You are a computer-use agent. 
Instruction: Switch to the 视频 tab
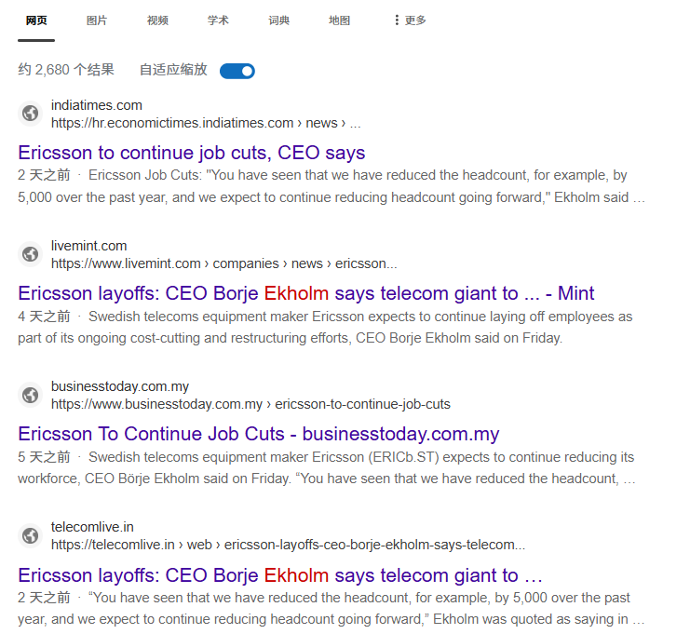click(157, 20)
